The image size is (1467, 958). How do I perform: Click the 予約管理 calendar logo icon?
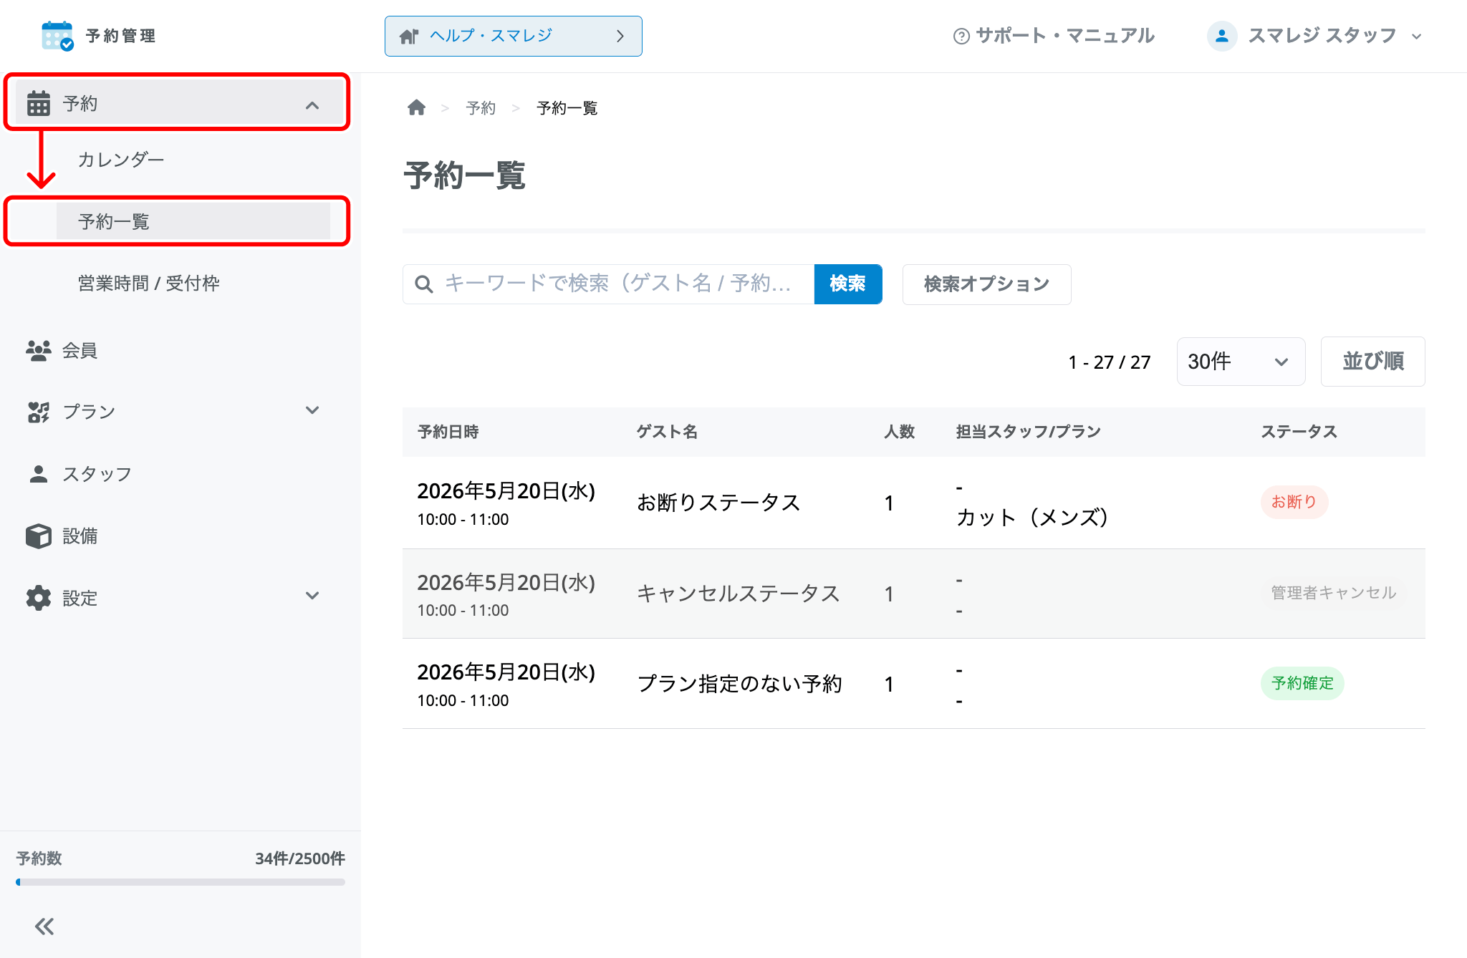click(x=57, y=36)
